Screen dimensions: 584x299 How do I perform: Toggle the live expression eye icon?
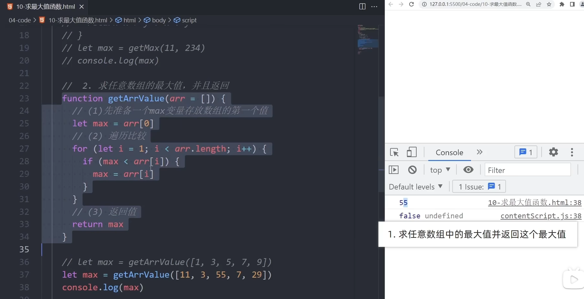click(x=468, y=169)
